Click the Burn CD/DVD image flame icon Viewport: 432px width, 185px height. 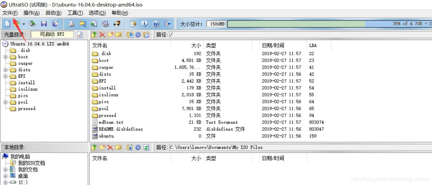coord(117,24)
